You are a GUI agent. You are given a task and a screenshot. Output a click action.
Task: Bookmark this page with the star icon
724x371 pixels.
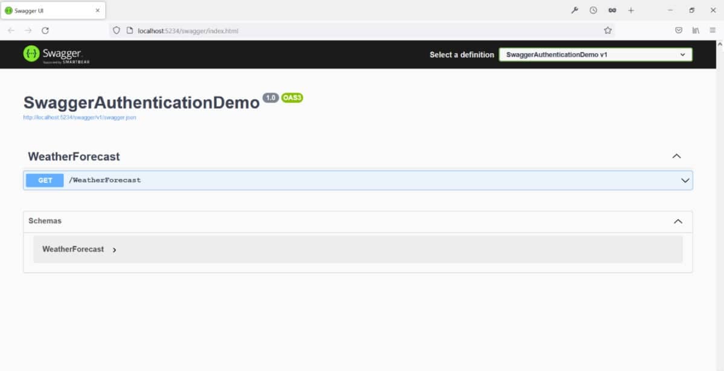(607, 30)
